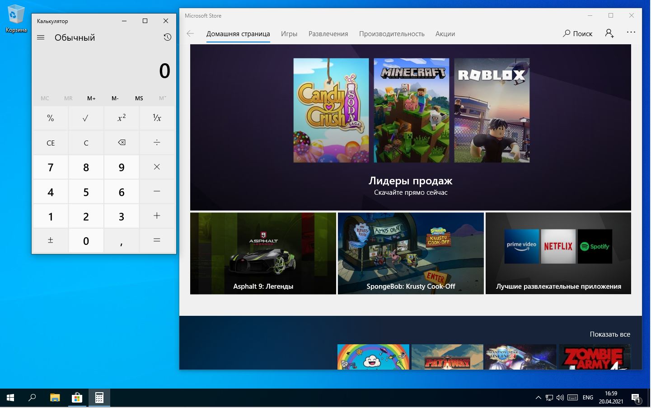Open the Asphalt 9: Легенды card
The image size is (651, 408).
pyautogui.click(x=263, y=253)
